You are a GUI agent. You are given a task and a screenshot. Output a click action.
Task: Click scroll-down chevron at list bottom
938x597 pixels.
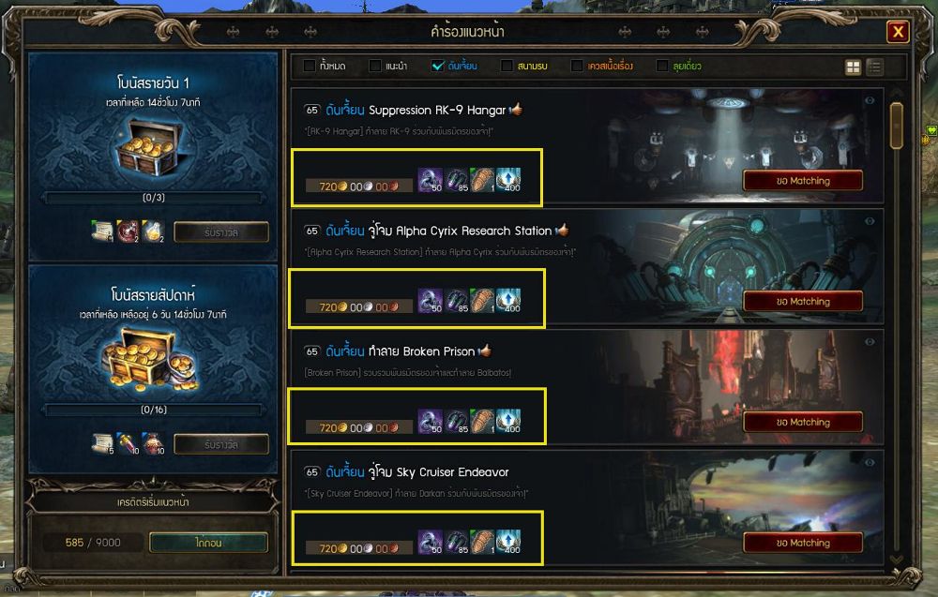(896, 560)
